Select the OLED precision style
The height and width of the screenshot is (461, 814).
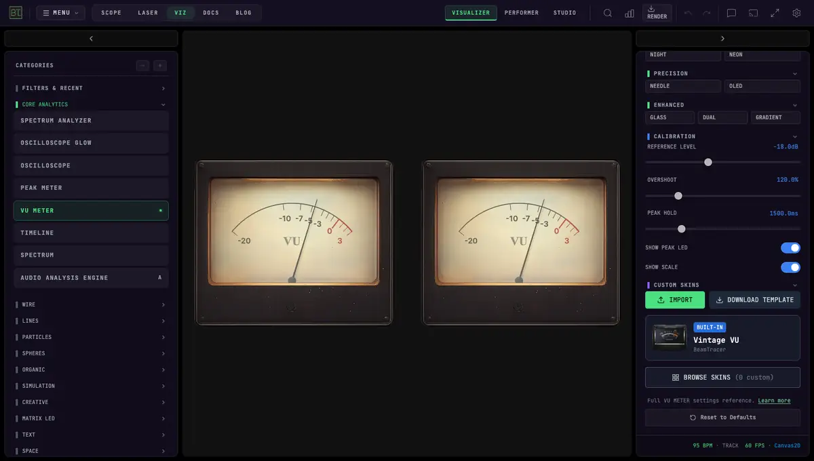tap(762, 86)
